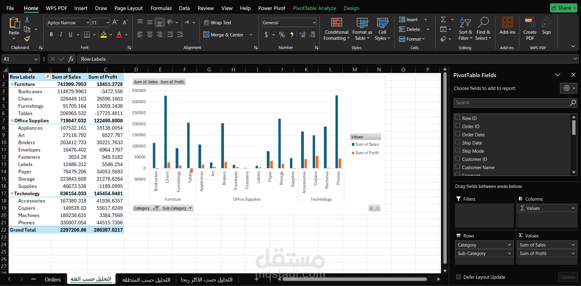Click the Borders icon
This screenshot has height=286, width=581.
pyautogui.click(x=87, y=35)
